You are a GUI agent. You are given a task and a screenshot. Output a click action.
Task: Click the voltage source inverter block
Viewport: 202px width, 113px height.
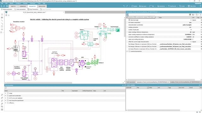pos(72,62)
